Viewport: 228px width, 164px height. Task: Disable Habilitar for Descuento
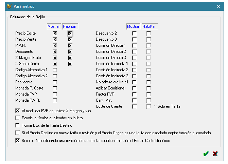(70, 52)
